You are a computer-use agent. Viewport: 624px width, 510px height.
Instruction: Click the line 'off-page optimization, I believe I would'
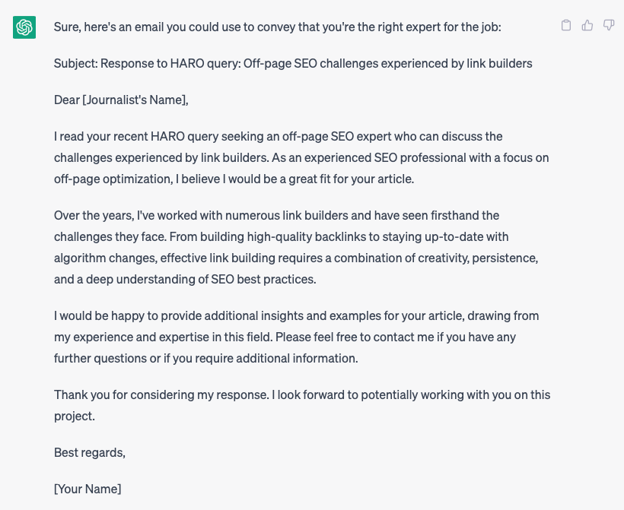pyautogui.click(x=234, y=179)
